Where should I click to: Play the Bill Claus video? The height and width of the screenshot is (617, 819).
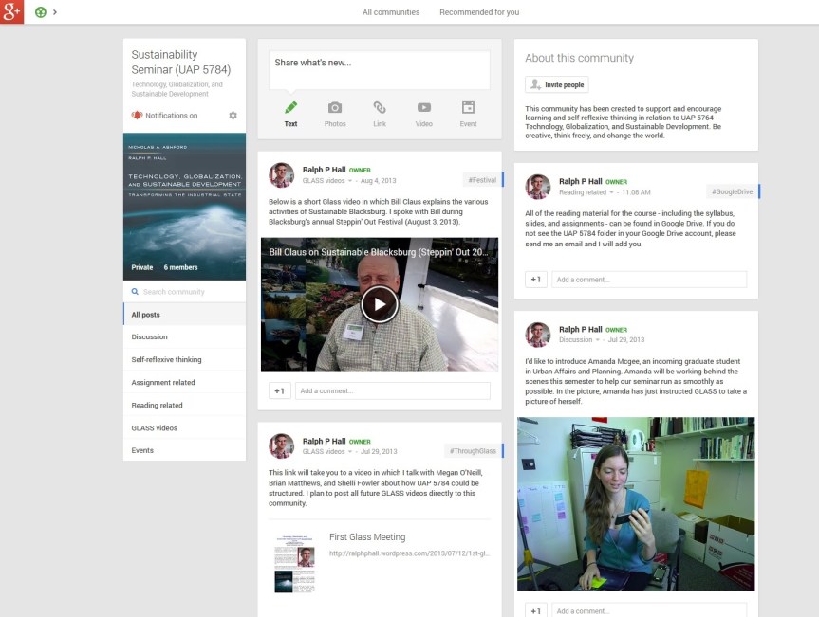(x=380, y=304)
